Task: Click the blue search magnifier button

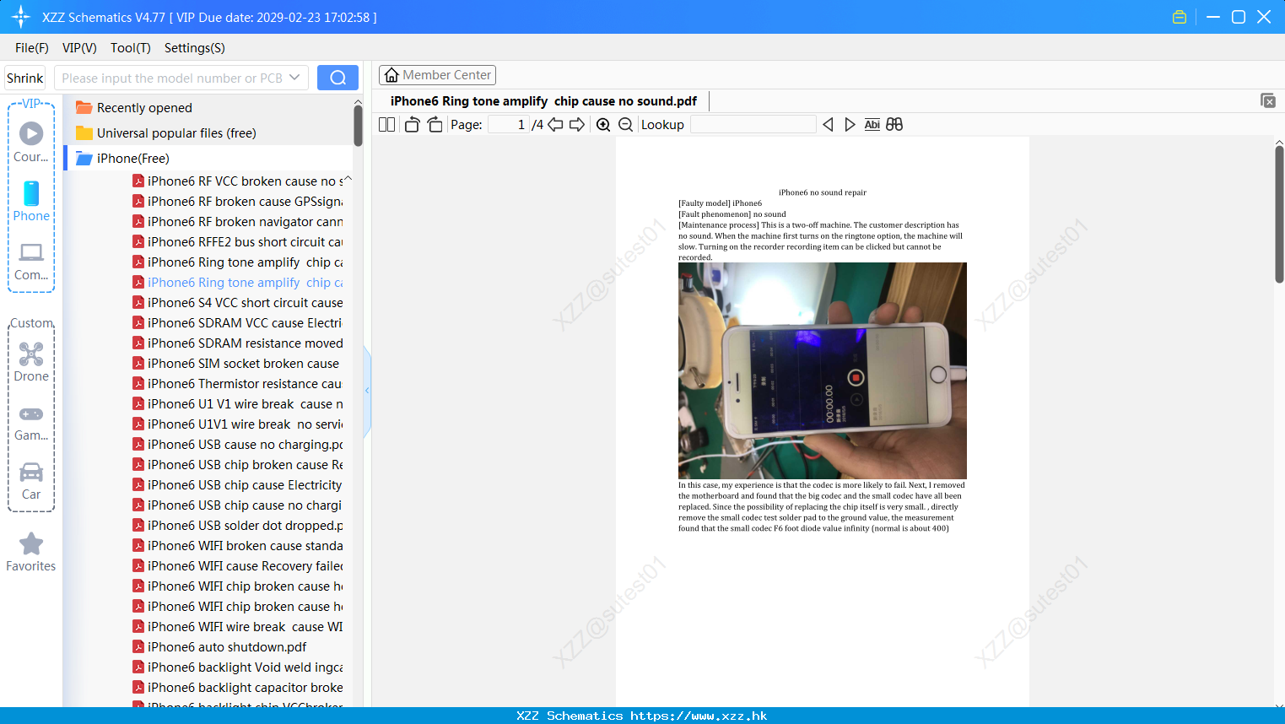Action: (337, 78)
